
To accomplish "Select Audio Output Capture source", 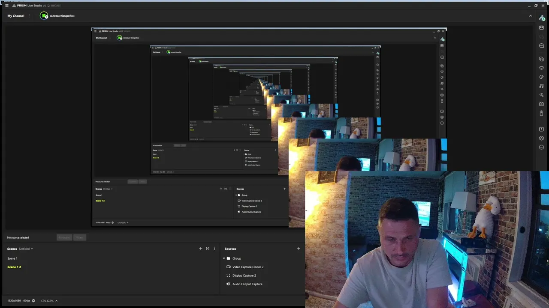I will [x=247, y=284].
